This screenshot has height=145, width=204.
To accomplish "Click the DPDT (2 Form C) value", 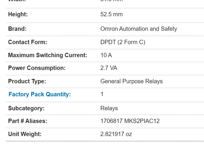I will click(x=123, y=42).
